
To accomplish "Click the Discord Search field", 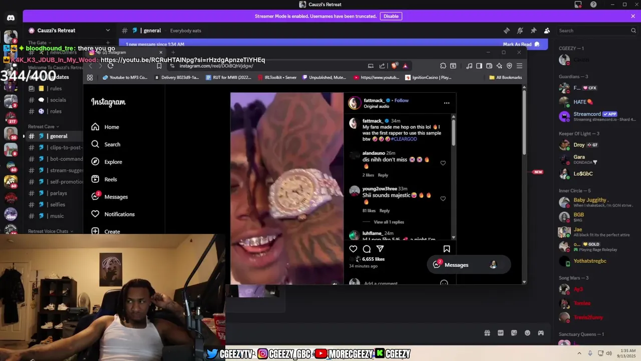I will (x=597, y=31).
